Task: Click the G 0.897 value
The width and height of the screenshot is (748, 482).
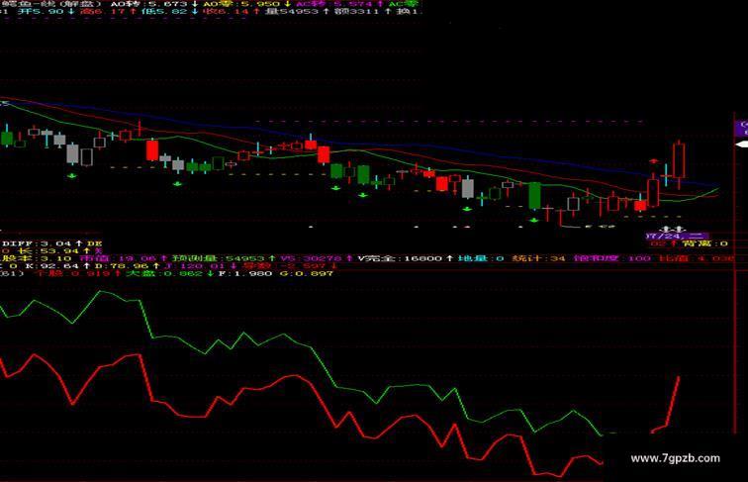Action: (x=307, y=274)
